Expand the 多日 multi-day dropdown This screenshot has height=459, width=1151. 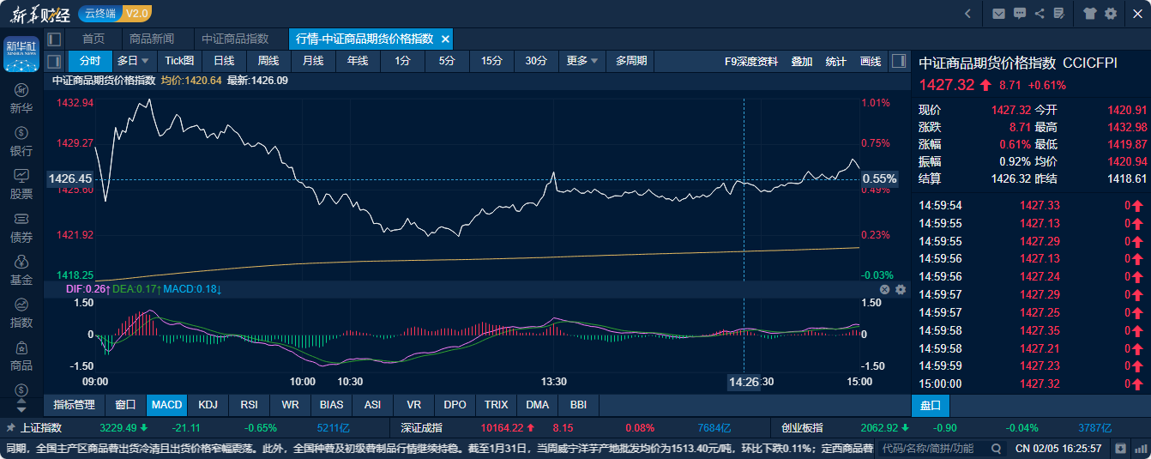coord(133,61)
